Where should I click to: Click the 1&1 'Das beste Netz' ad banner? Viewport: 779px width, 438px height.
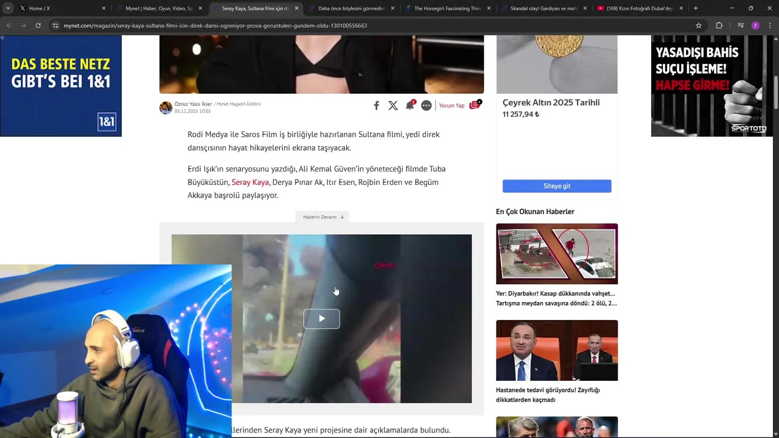tap(61, 86)
